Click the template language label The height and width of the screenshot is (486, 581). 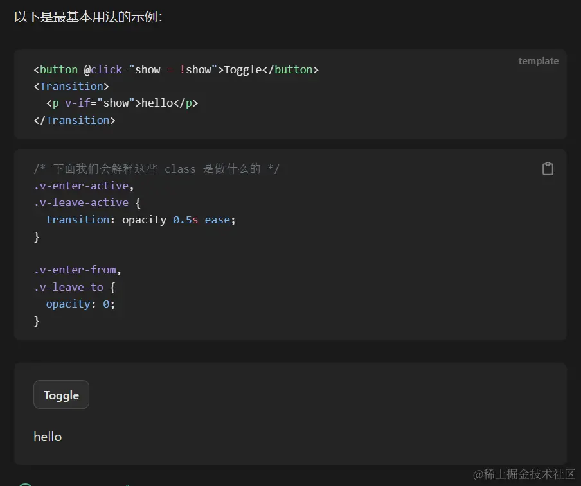tap(538, 61)
